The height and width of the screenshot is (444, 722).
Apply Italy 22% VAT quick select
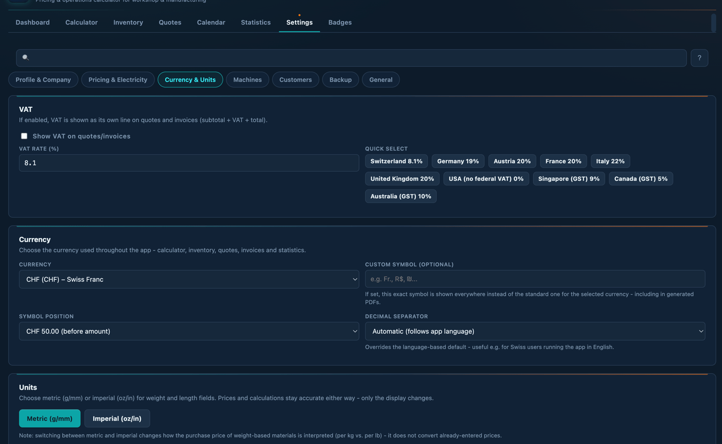pyautogui.click(x=610, y=161)
